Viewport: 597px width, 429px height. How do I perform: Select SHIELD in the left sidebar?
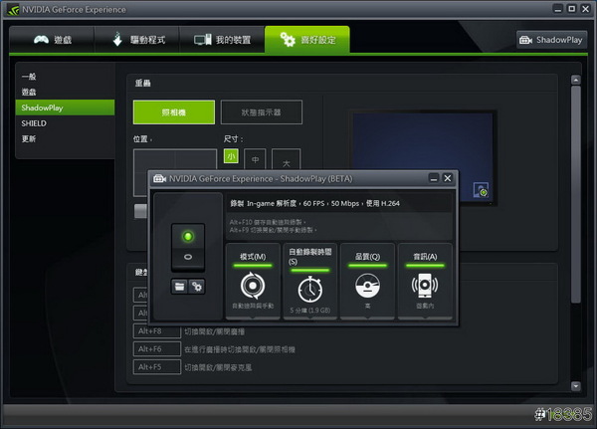[x=34, y=122]
